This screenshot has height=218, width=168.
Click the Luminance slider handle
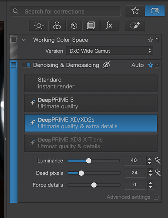coord(89,161)
